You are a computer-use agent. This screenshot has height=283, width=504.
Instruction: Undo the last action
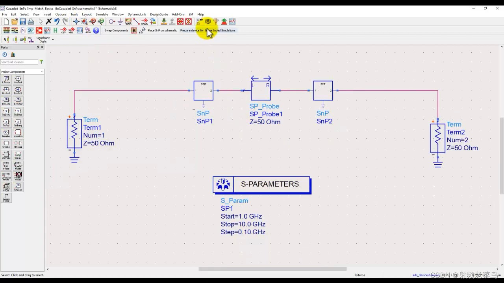pos(57,21)
